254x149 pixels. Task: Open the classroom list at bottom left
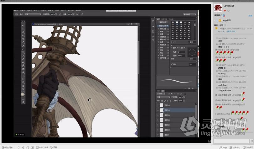(7, 147)
